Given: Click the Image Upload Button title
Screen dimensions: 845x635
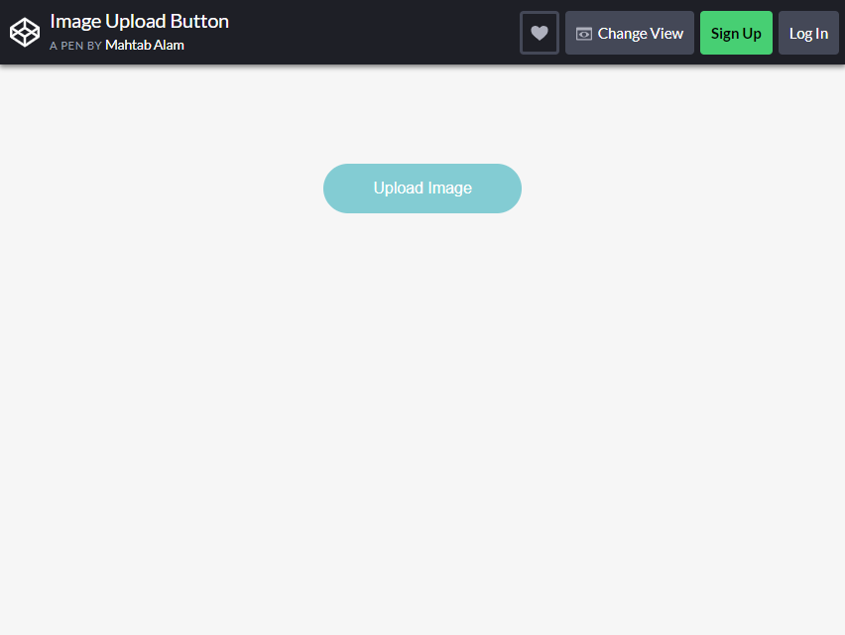Looking at the screenshot, I should click(x=140, y=22).
